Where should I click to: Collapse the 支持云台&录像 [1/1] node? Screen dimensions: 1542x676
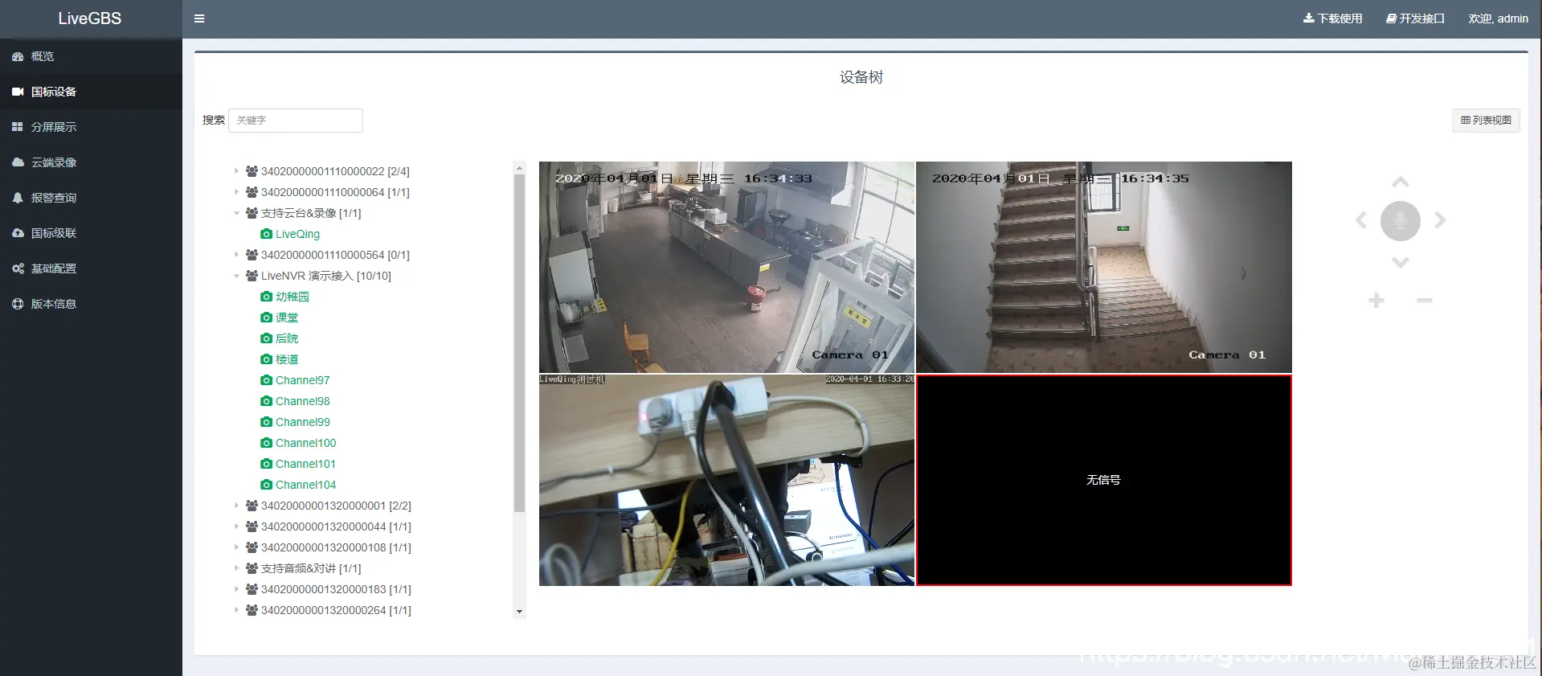(236, 213)
